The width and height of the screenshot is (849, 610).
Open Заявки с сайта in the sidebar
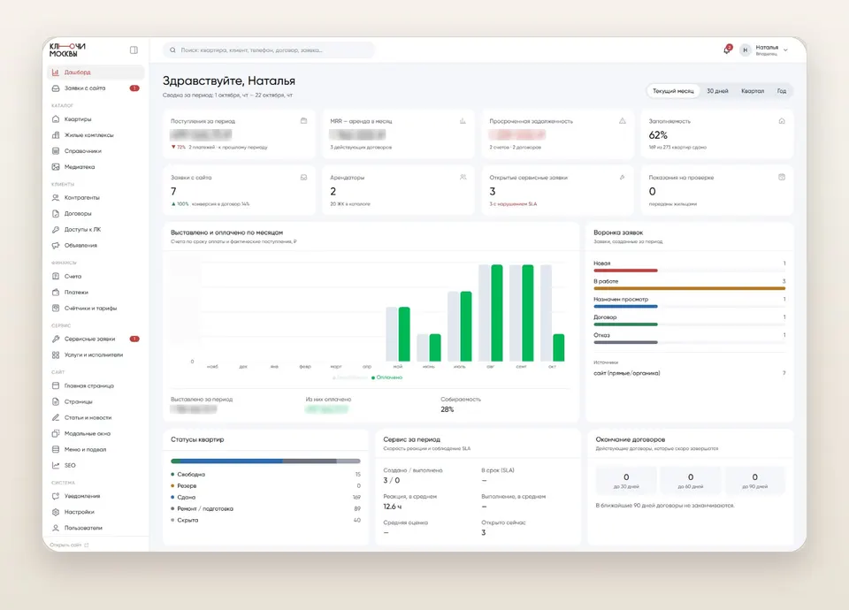pyautogui.click(x=96, y=88)
